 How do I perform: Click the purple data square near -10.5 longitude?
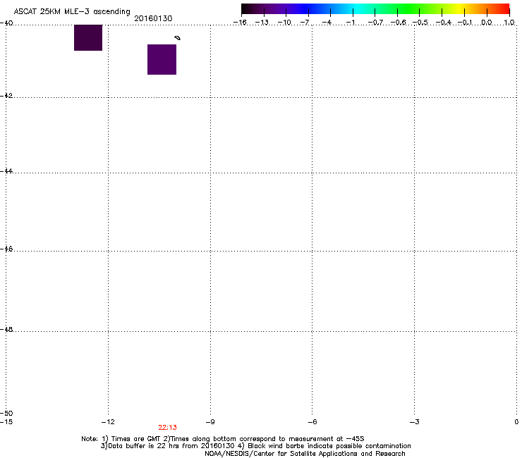click(x=162, y=59)
